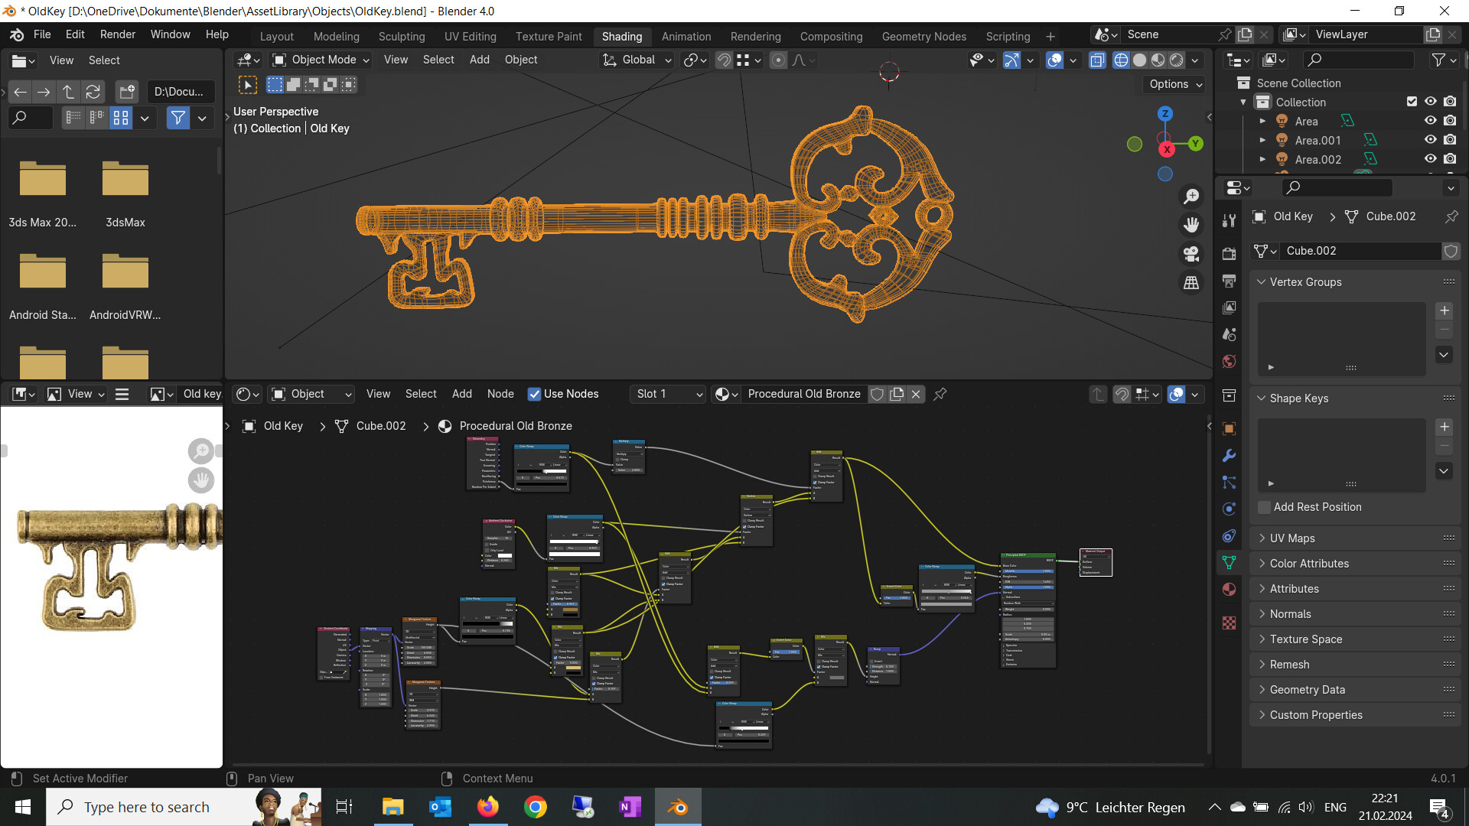1469x826 pixels.
Task: Add a new shape key
Action: pos(1444,427)
